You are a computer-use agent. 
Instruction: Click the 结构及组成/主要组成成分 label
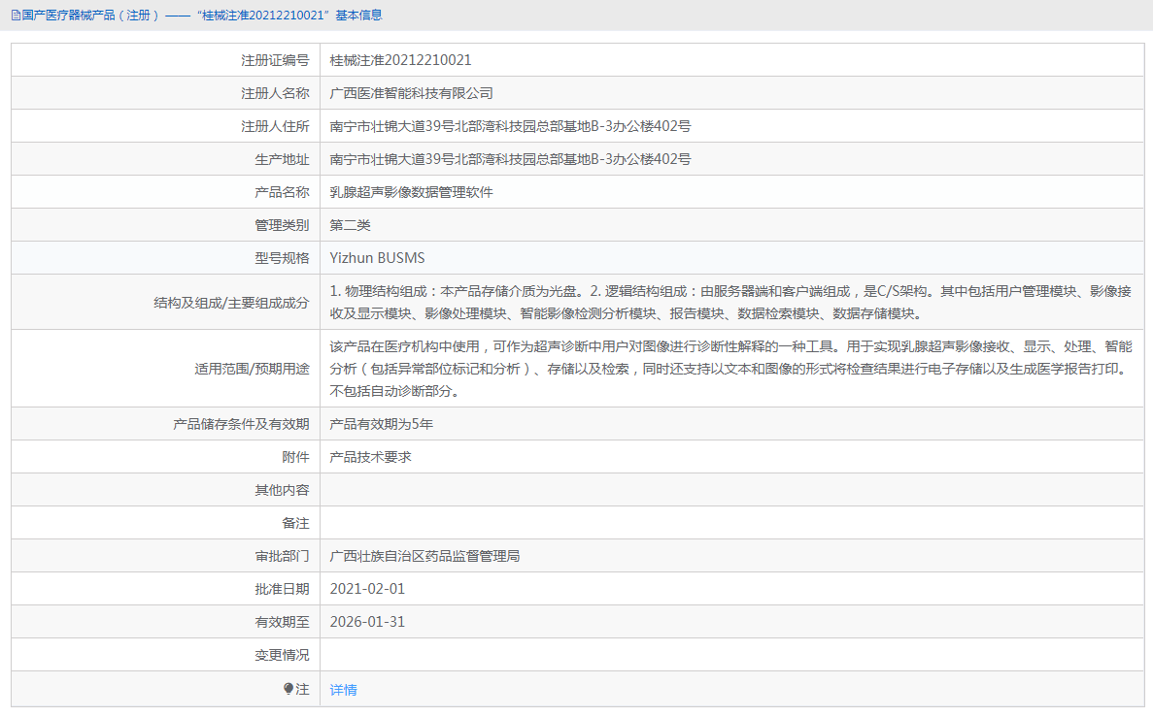[231, 303]
